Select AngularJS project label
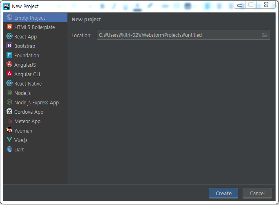The image size is (279, 205). [x=25, y=65]
